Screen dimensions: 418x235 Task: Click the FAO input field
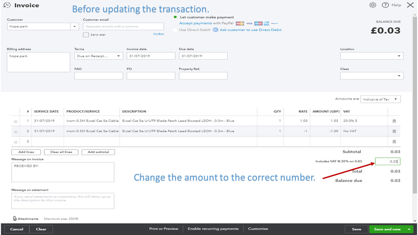[x=99, y=76]
